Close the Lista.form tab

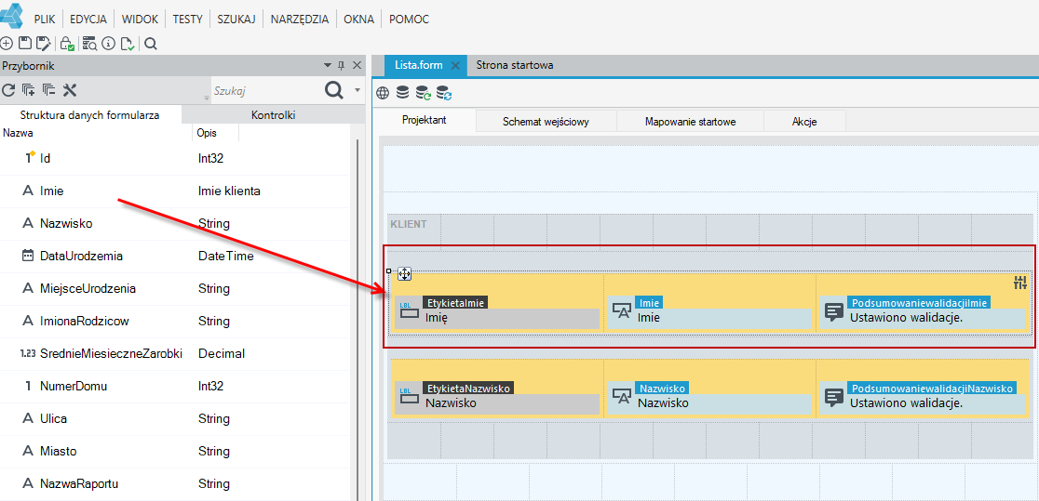(x=454, y=65)
